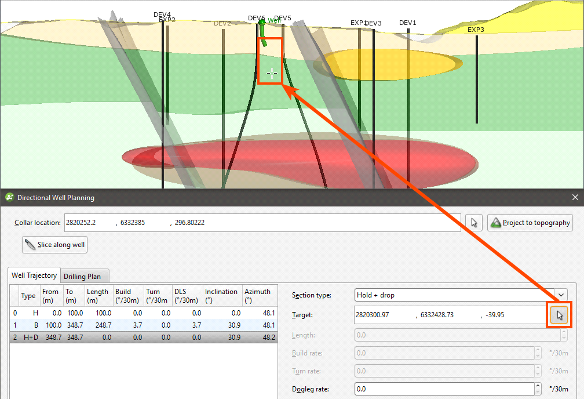The image size is (584, 399).
Task: Click the crosshair cursor in the 3D scene
Action: click(x=271, y=73)
